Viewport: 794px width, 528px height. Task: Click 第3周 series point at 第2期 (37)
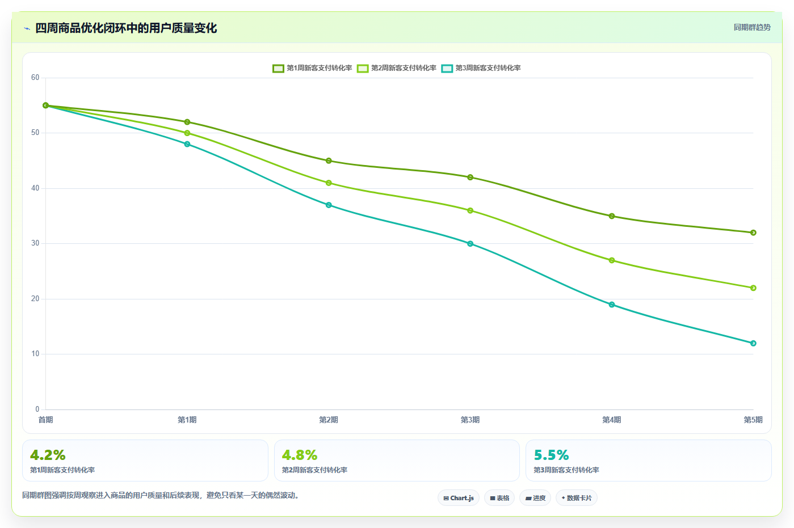(329, 205)
